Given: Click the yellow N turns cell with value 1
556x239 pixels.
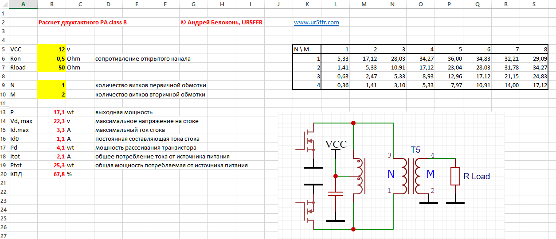Looking at the screenshot, I should tap(52, 85).
